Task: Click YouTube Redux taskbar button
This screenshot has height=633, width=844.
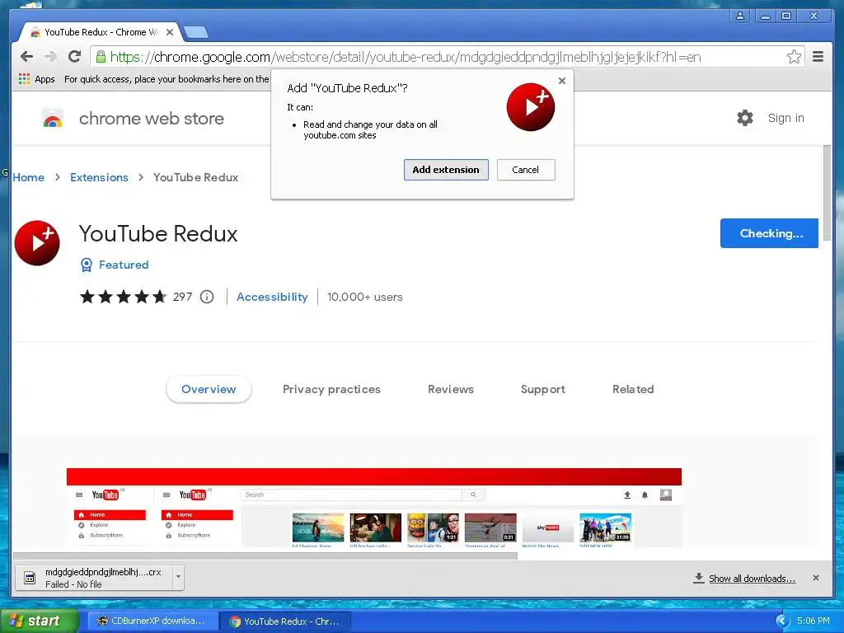Action: [285, 621]
